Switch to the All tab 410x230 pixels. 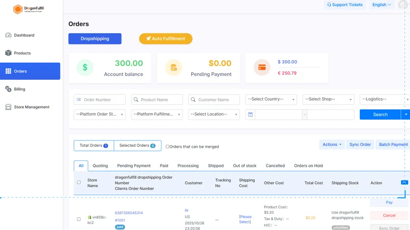81,166
